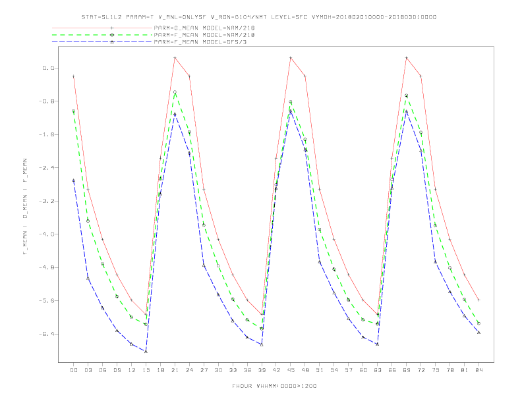Viewport: 522px width, 403px height.
Task: Click x-axis tick label 63
Action: point(378,370)
